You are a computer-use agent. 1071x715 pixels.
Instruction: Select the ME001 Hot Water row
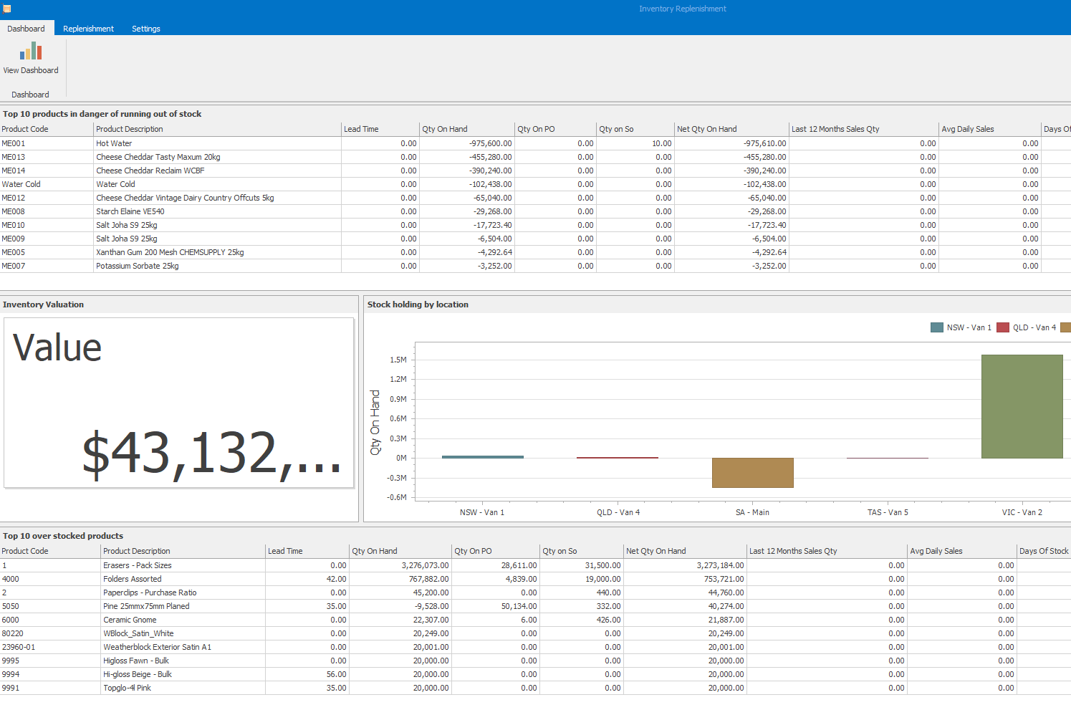click(115, 143)
